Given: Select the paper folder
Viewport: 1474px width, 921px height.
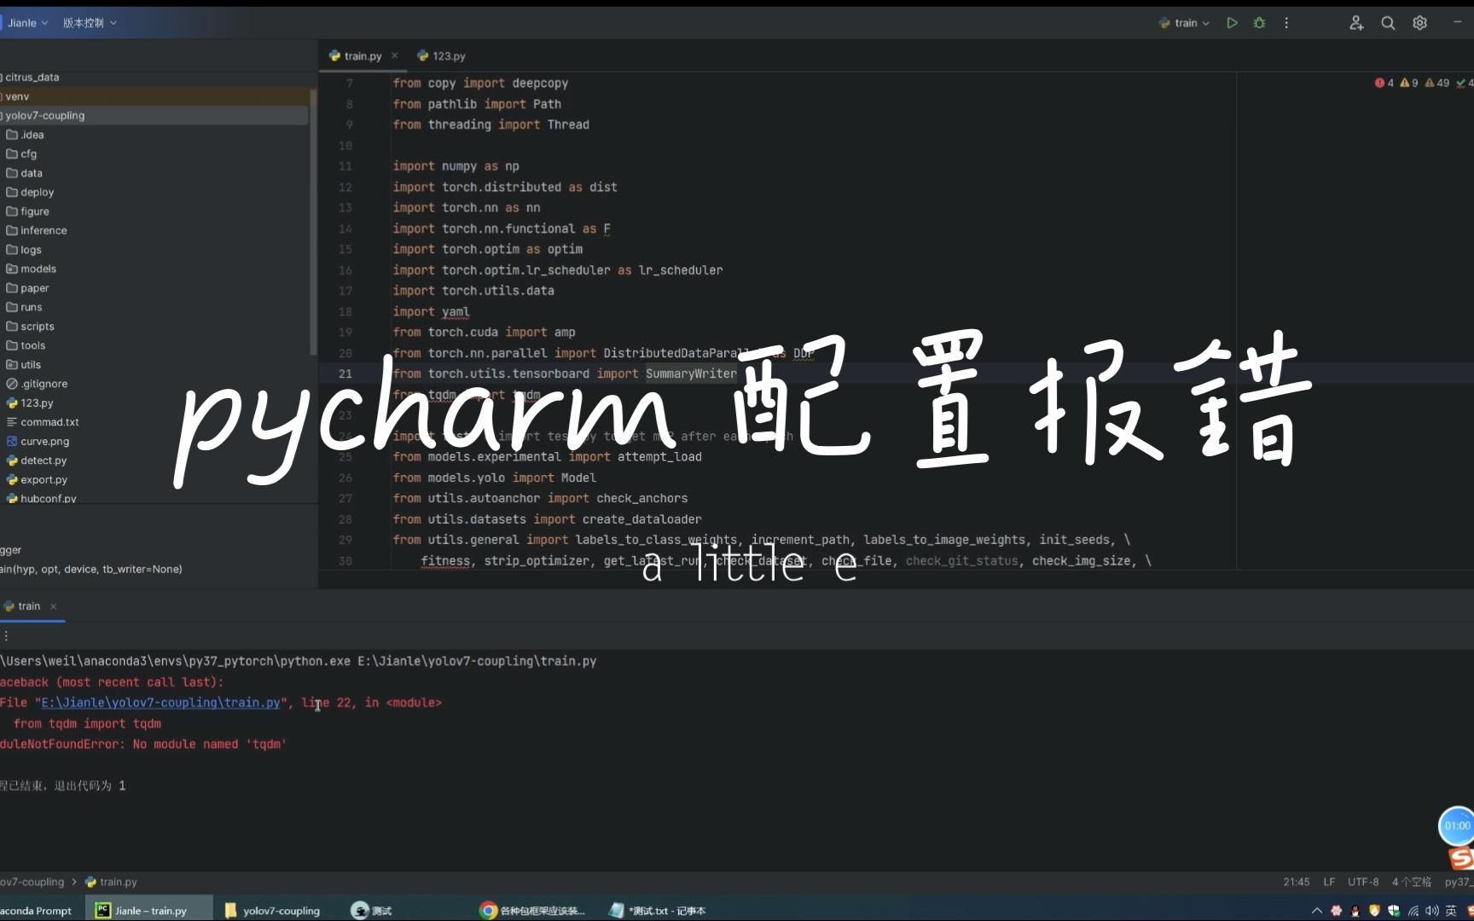Looking at the screenshot, I should 28,288.
